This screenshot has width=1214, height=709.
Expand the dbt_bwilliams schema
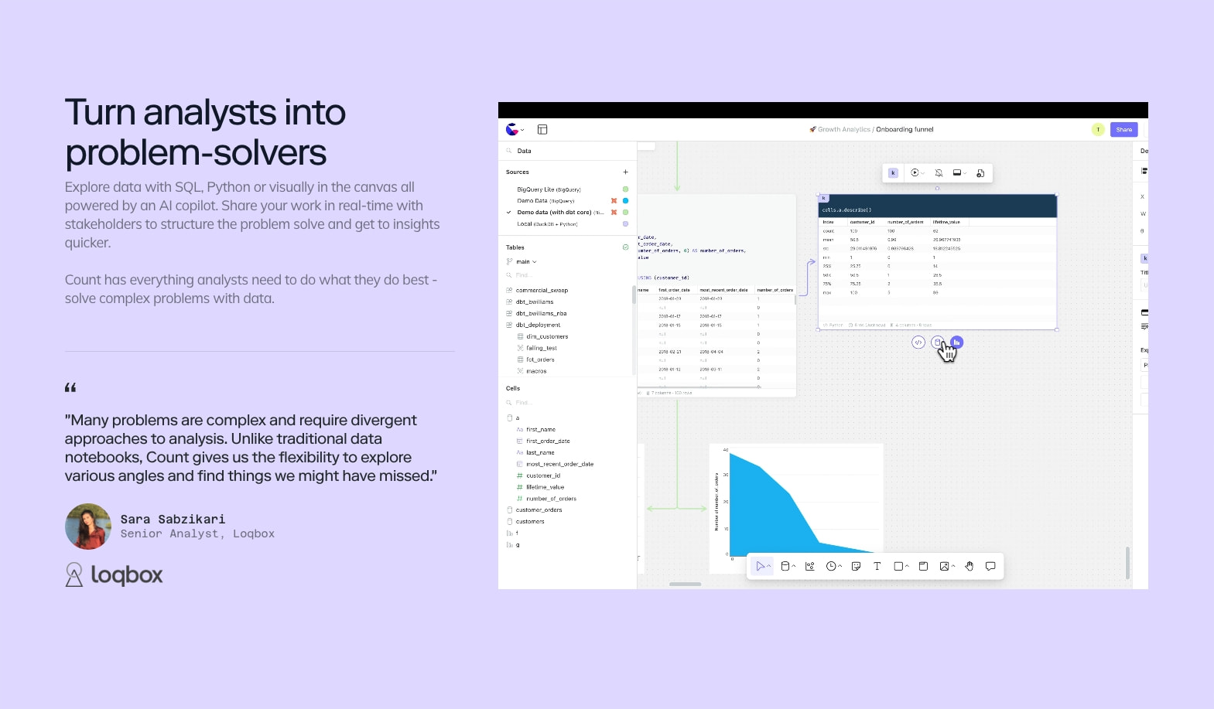(x=534, y=302)
